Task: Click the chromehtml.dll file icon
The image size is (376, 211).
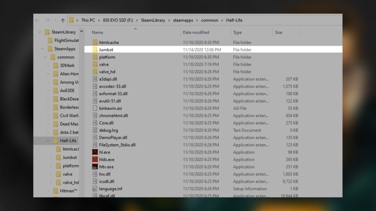Action: pyautogui.click(x=95, y=115)
